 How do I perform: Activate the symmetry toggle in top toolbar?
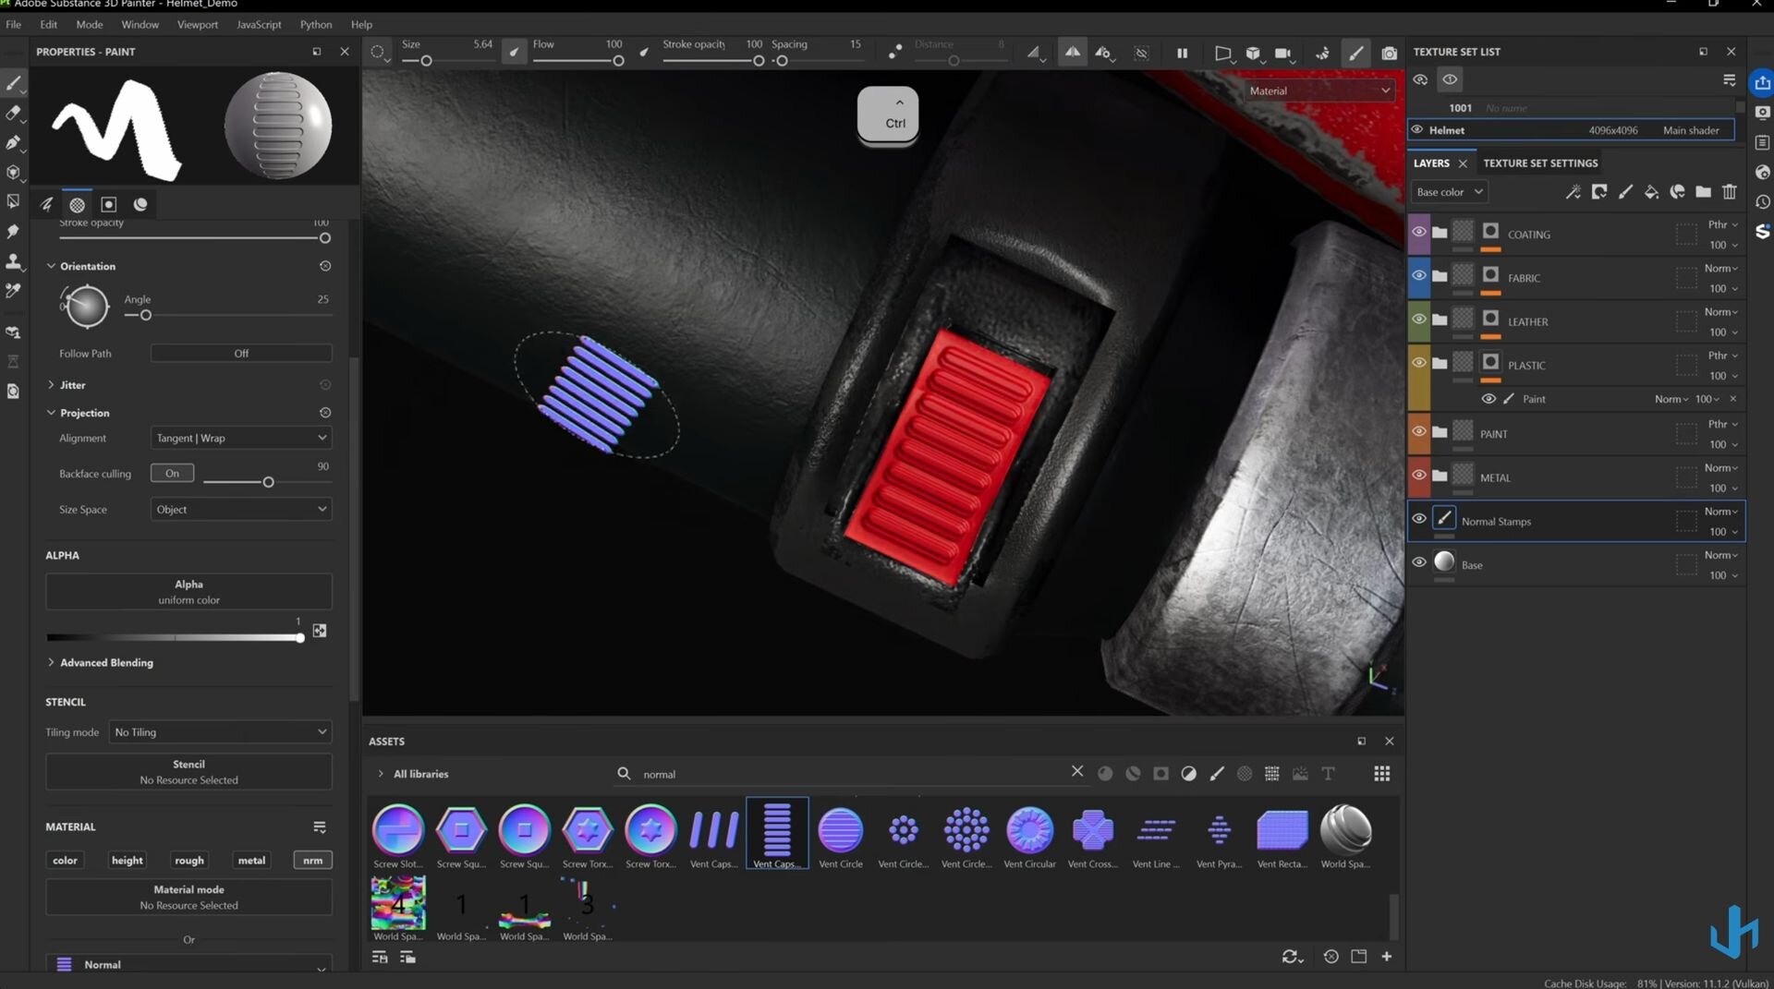click(x=1072, y=53)
